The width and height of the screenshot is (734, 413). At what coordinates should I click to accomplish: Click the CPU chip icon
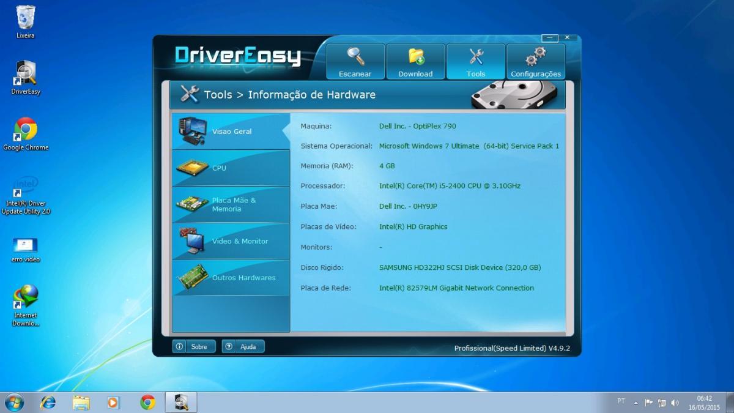pyautogui.click(x=192, y=167)
